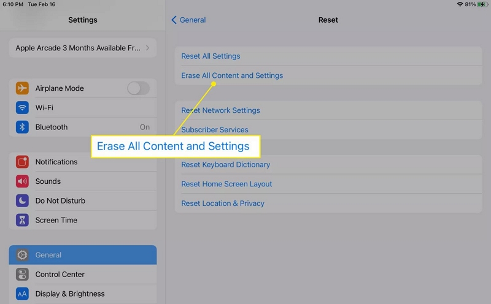Tap the Display & Brightness AA icon

point(22,294)
